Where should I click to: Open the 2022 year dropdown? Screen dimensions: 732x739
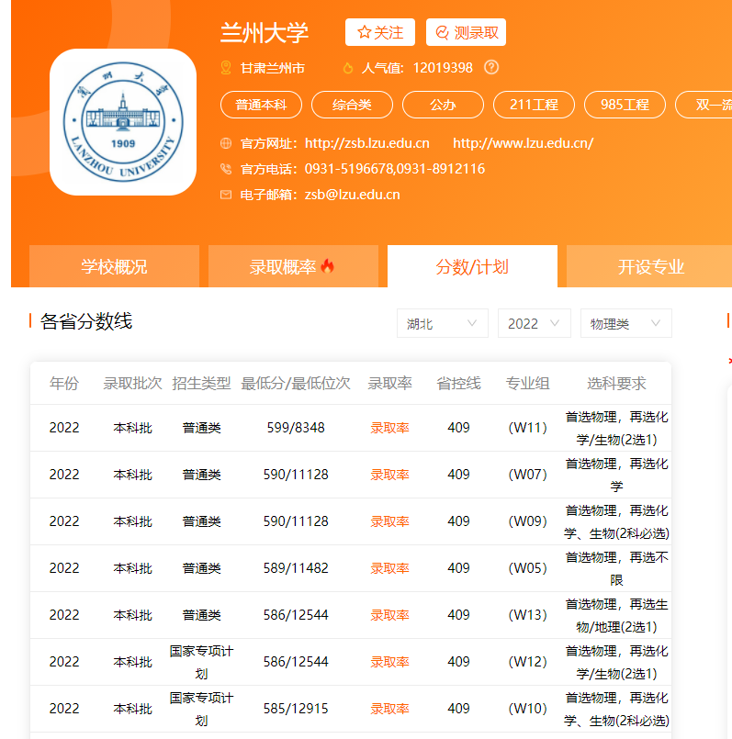[x=535, y=323]
